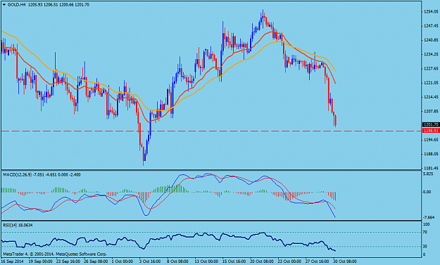
Task: Click the 1240.85 price axis label
Action: tap(432, 40)
